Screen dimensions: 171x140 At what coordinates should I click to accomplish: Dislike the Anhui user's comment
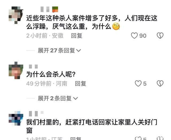pyautogui.click(x=160, y=36)
